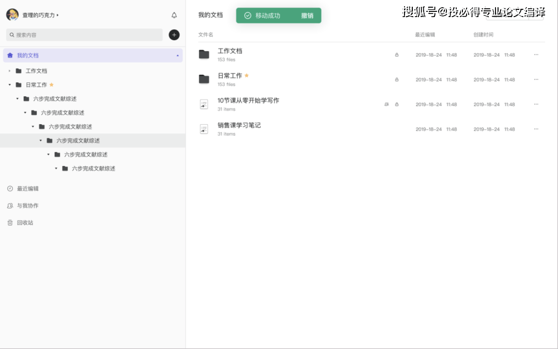The height and width of the screenshot is (349, 558).
Task: Open the 查理的巧克力 account dropdown
Action: point(41,16)
